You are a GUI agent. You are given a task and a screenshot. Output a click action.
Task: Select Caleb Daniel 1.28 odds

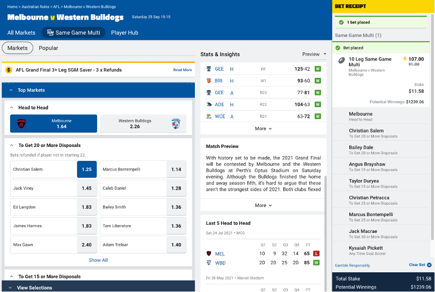[176, 188]
